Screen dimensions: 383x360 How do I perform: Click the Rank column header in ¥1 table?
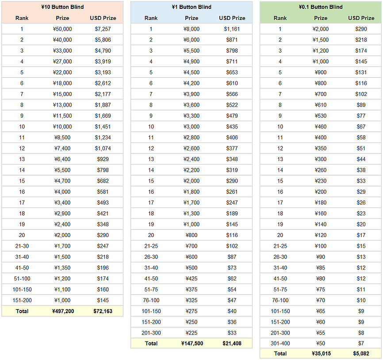(x=151, y=18)
